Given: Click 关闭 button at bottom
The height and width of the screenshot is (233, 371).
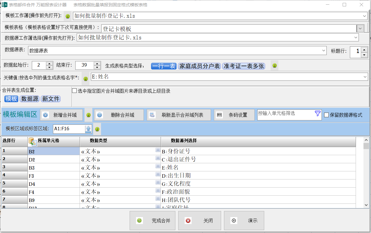Looking at the screenshot, I should tap(200, 221).
